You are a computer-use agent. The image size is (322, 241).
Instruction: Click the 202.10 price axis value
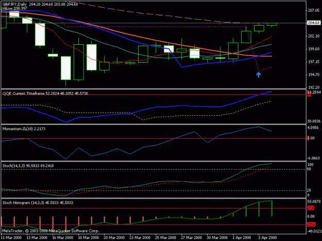point(314,36)
